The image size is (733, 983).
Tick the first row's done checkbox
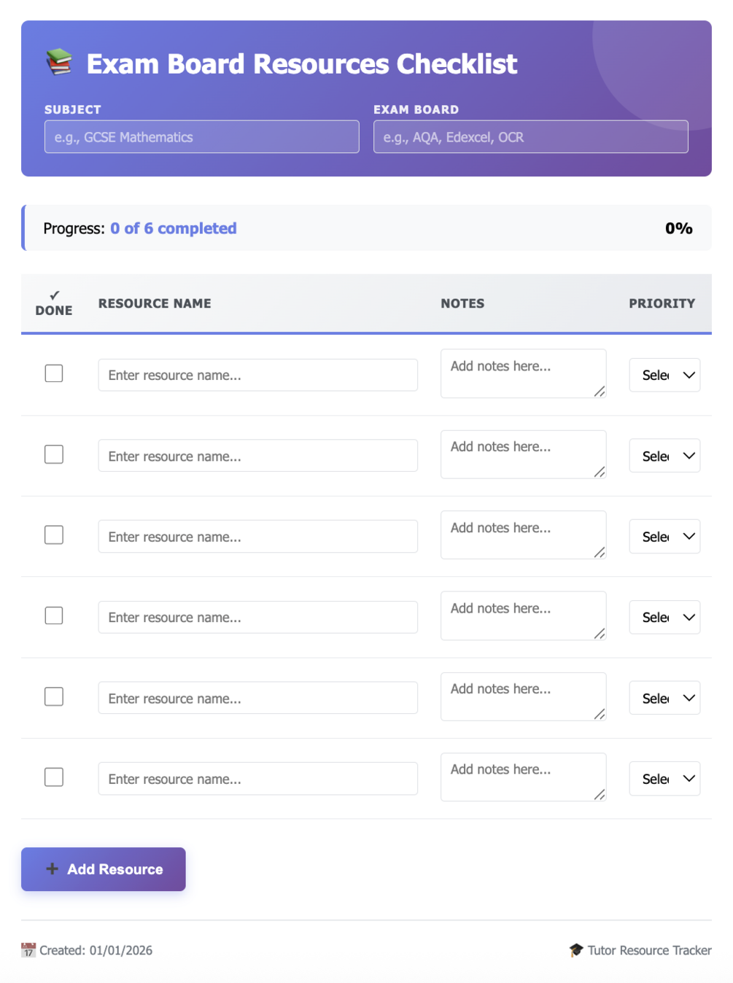point(54,373)
